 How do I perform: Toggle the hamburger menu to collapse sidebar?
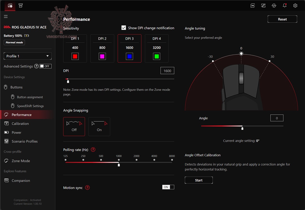click(x=6, y=17)
